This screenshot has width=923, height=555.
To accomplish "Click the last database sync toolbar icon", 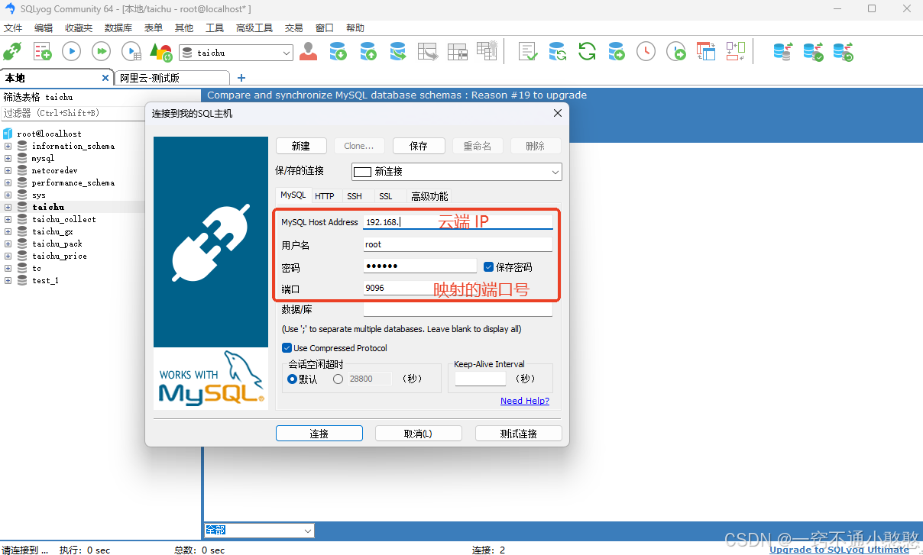I will tap(843, 51).
